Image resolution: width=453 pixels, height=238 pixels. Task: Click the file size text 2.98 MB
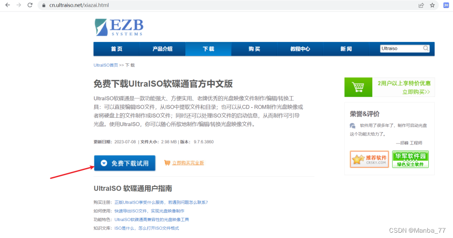point(169,142)
